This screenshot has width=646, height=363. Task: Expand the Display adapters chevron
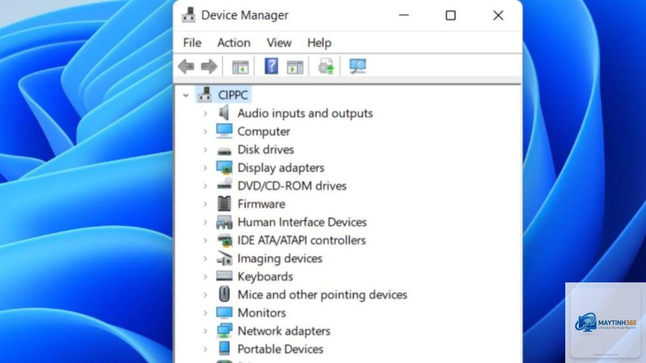click(x=205, y=168)
